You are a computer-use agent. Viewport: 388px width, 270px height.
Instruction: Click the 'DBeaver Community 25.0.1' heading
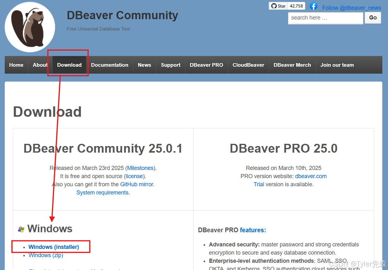point(103,149)
